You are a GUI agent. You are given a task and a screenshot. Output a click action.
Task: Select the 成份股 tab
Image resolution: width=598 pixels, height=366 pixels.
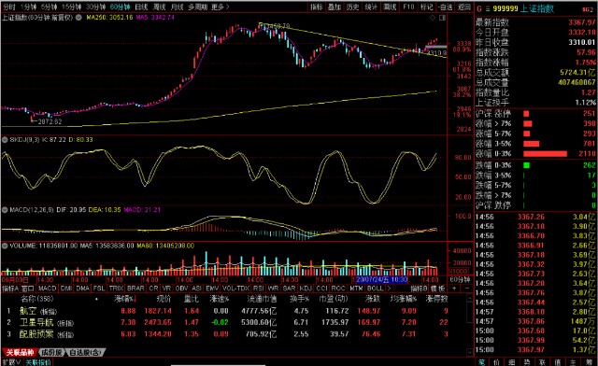[x=52, y=353]
